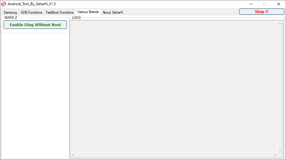Click inside the LOGS text area
Image resolution: width=286 pixels, height=160 pixels.
[x=174, y=86]
